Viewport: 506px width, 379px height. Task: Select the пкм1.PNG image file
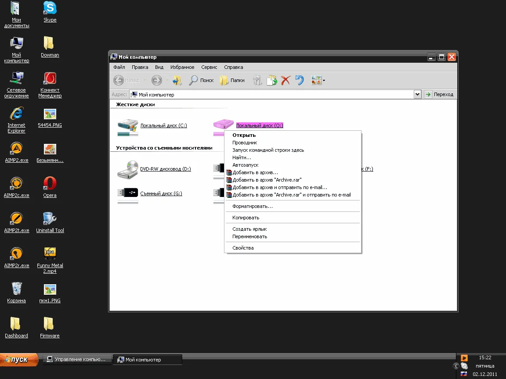(50, 293)
